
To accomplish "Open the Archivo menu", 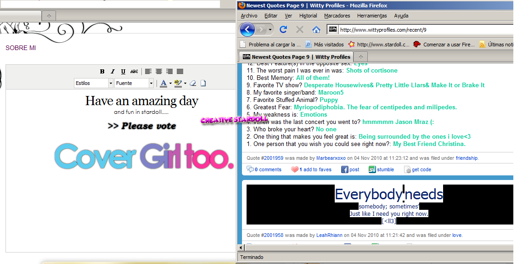I will click(249, 16).
